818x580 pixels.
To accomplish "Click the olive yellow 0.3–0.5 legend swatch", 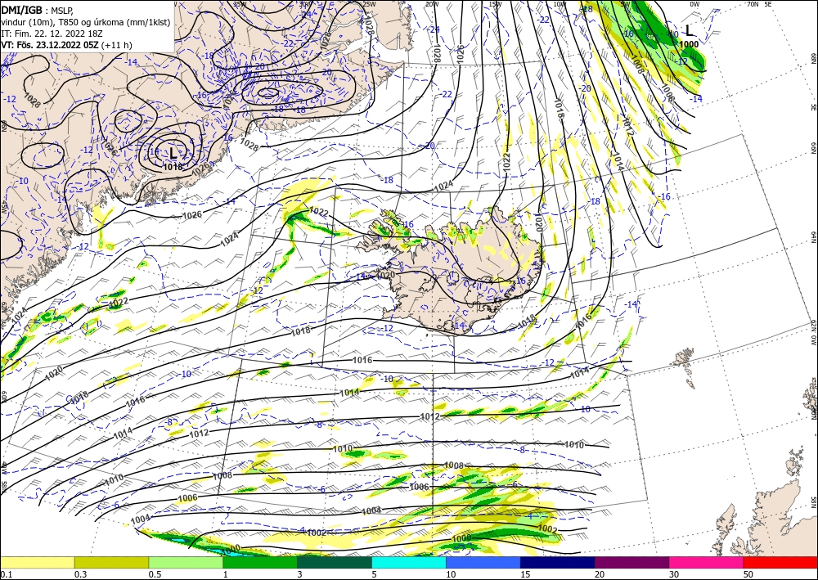I will click(111, 562).
